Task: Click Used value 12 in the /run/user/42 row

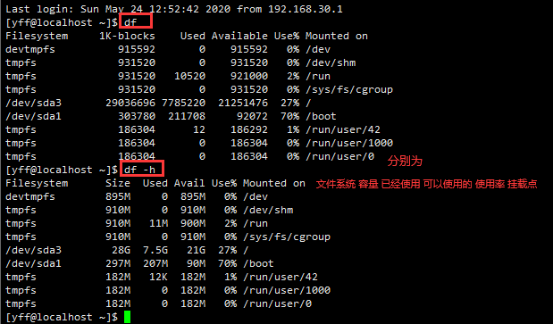Action: tap(199, 129)
